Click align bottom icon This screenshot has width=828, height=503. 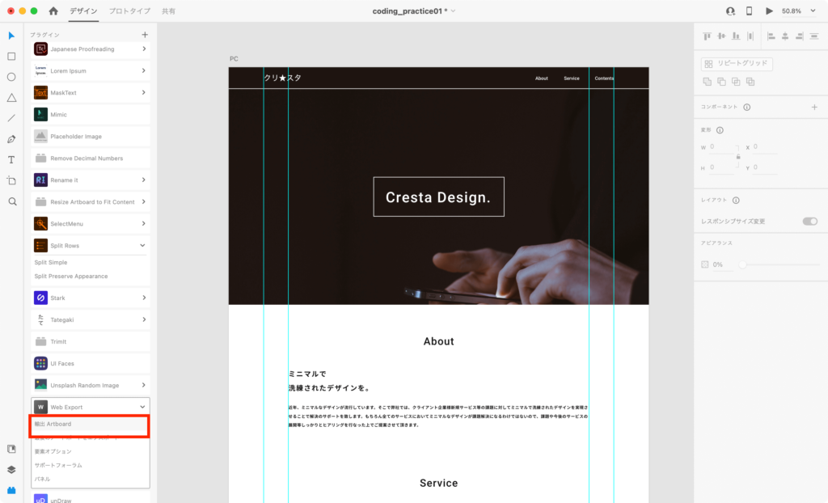[736, 36]
